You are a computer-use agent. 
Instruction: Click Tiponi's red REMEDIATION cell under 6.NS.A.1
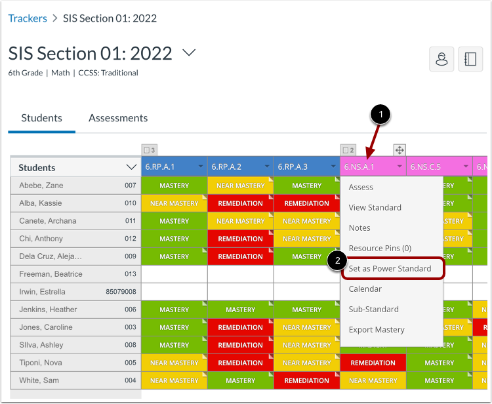[x=373, y=363]
